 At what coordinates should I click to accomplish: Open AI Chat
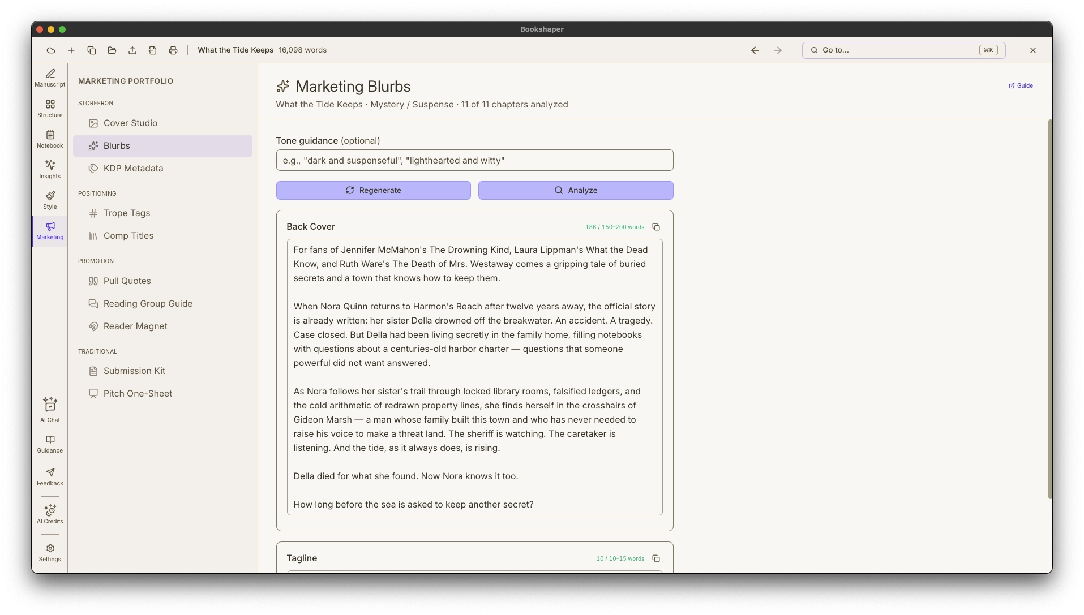coord(50,410)
